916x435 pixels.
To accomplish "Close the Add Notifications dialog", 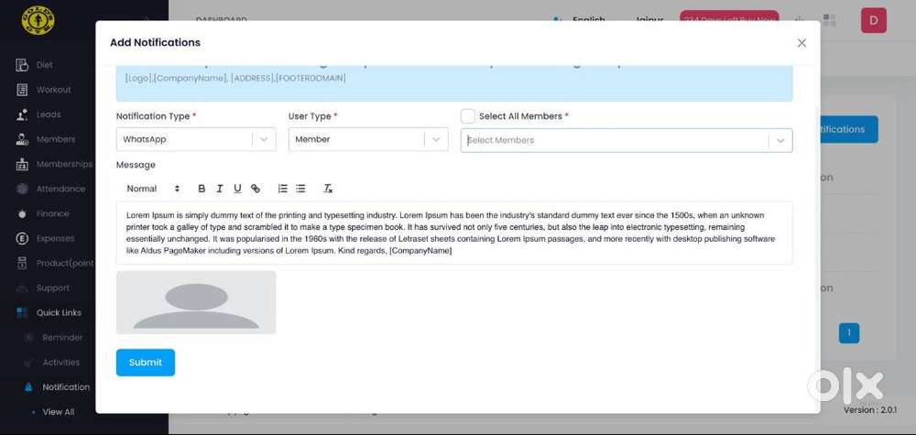I will [801, 43].
